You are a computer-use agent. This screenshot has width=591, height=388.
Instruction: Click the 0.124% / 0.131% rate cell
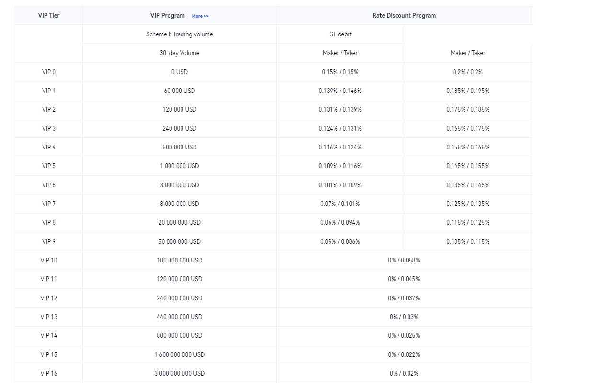340,128
